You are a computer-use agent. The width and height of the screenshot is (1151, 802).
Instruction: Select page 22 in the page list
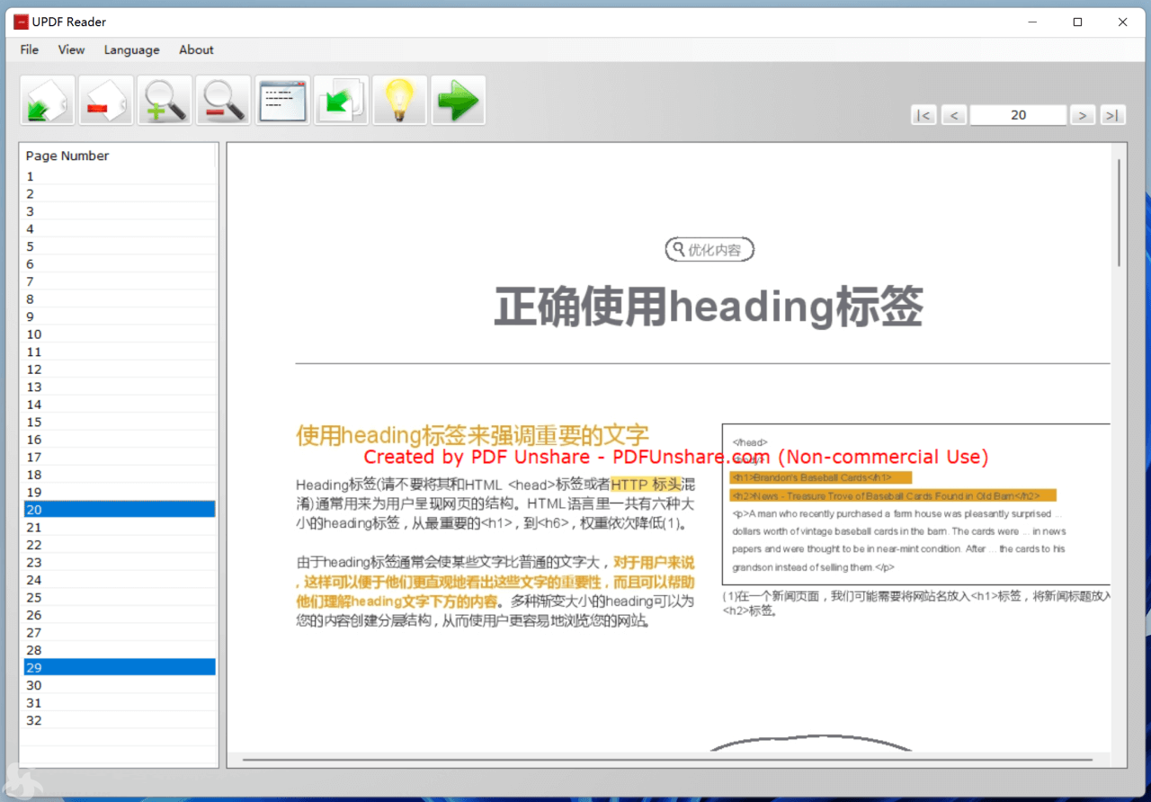coord(120,545)
